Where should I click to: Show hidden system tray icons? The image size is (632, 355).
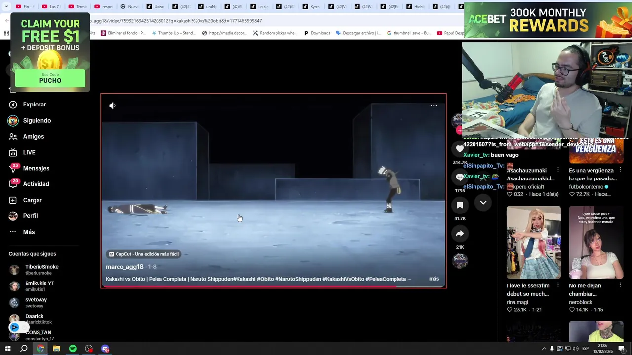[x=544, y=349]
